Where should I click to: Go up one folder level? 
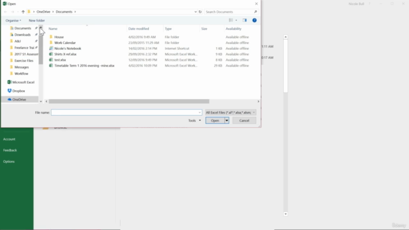[23, 11]
